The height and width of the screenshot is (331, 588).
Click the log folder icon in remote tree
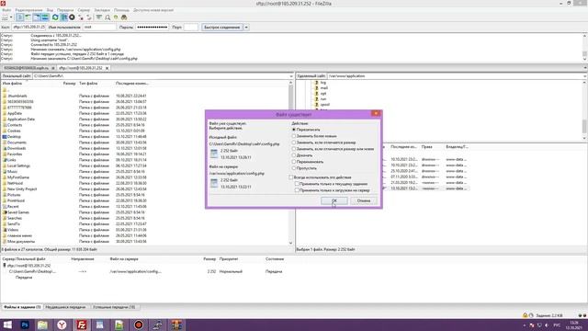(x=316, y=82)
